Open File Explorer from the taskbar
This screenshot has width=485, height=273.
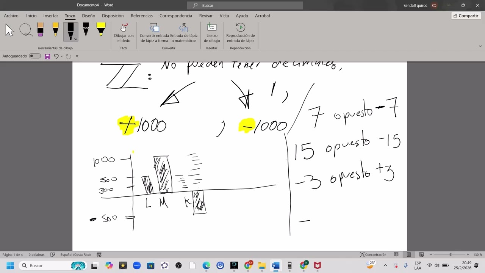262,265
